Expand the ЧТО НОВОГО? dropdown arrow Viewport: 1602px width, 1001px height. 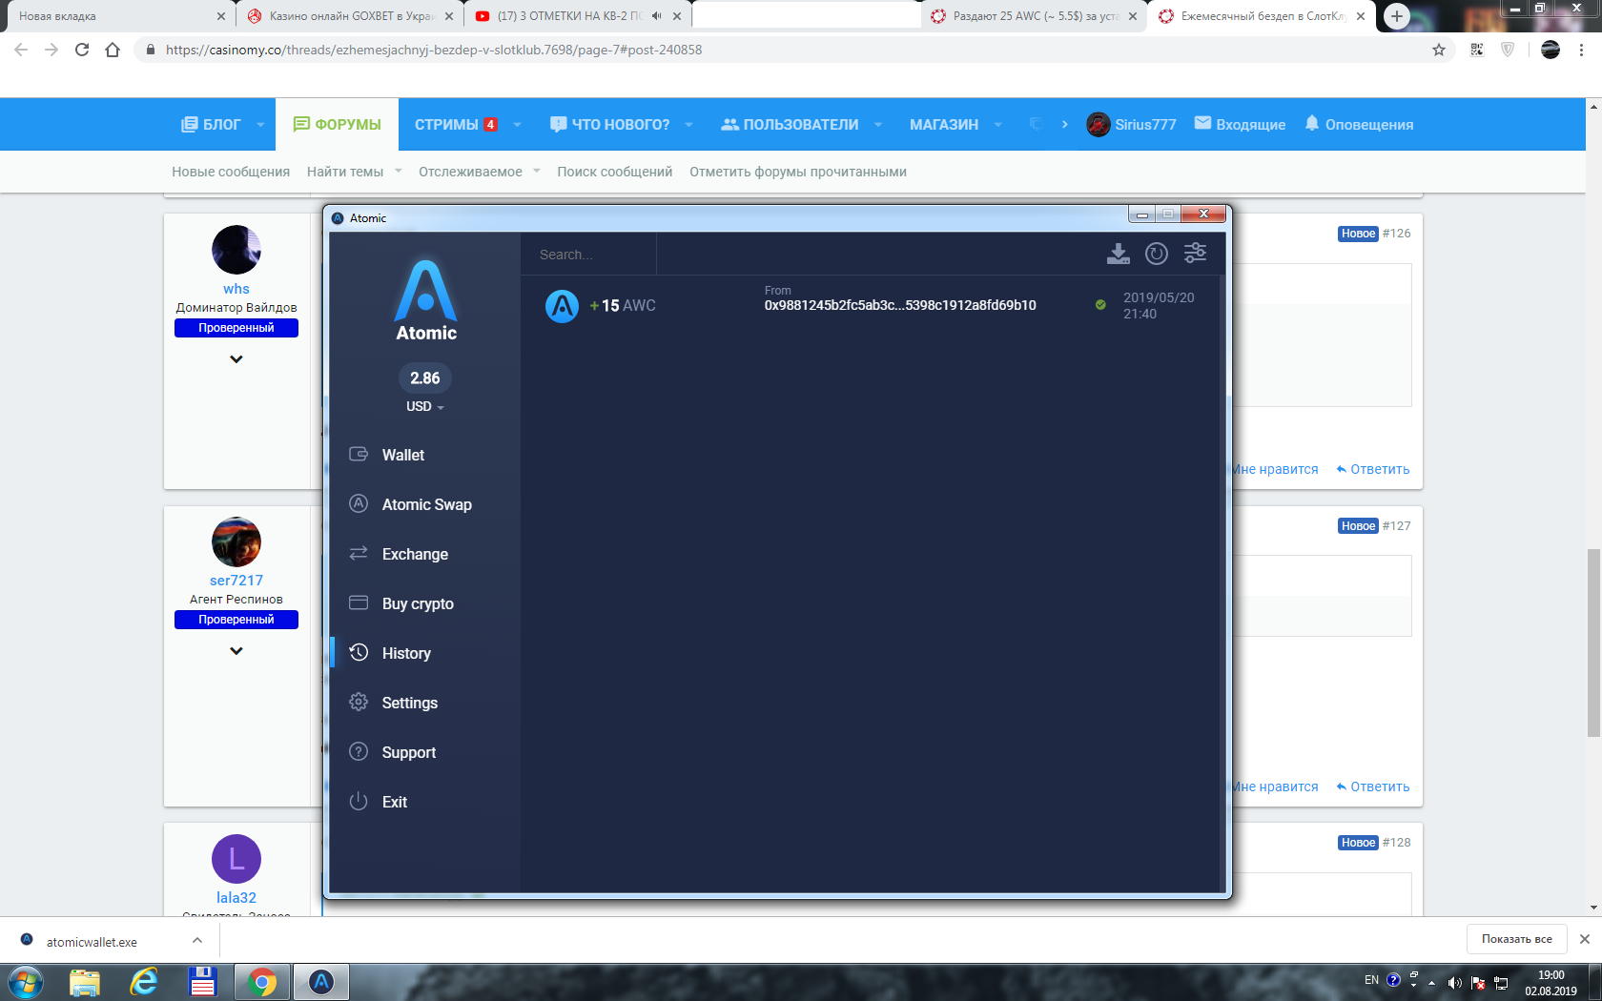pos(688,125)
